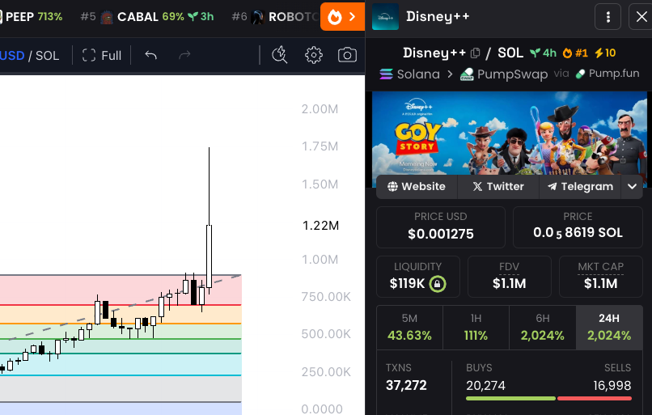Click the Solana chain link
Image resolution: width=652 pixels, height=415 pixels.
pos(409,74)
